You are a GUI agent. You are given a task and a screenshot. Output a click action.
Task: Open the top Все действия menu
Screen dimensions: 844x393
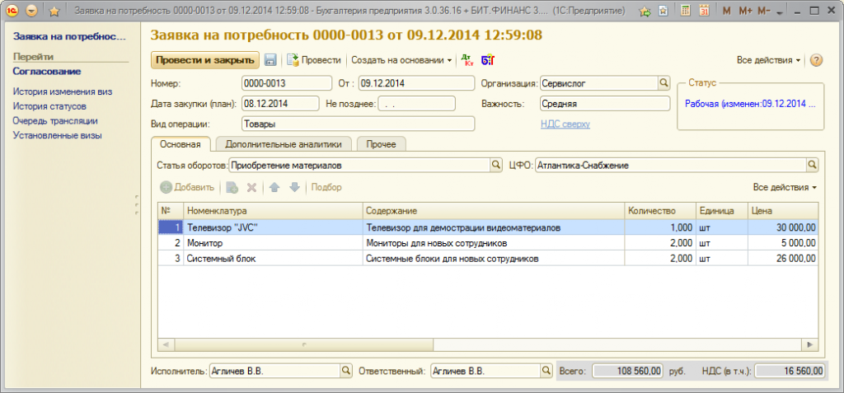(x=768, y=60)
